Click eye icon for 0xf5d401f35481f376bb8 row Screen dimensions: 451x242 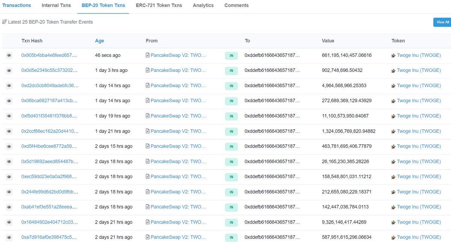(x=9, y=116)
